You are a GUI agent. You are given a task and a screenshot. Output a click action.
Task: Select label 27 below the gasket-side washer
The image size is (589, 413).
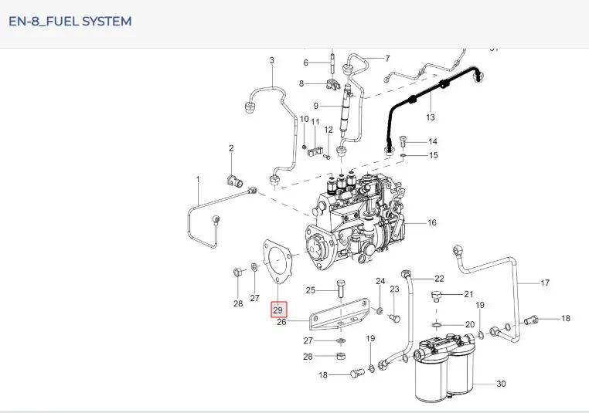(x=254, y=298)
